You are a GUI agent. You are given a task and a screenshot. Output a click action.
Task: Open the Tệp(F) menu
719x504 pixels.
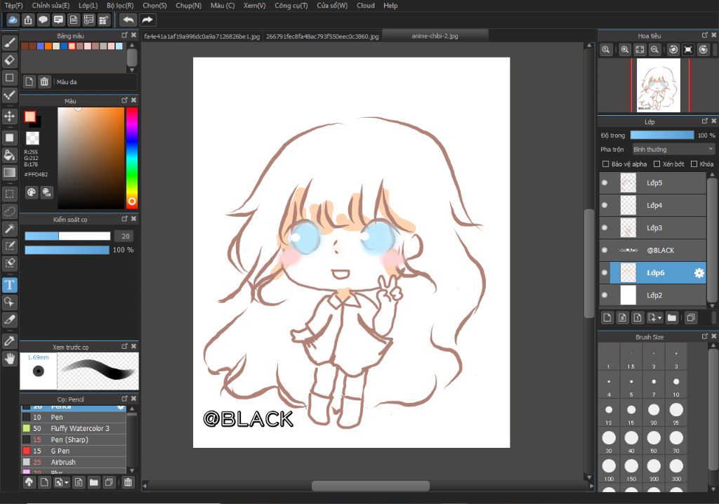[x=13, y=6]
